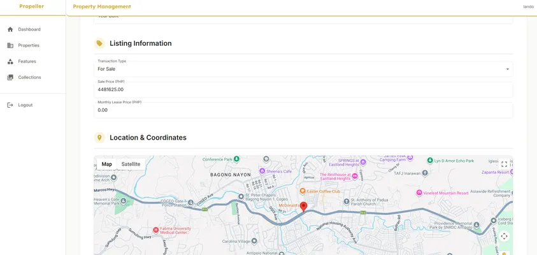Switch map to Map view
The image size is (537, 255).
(x=106, y=164)
